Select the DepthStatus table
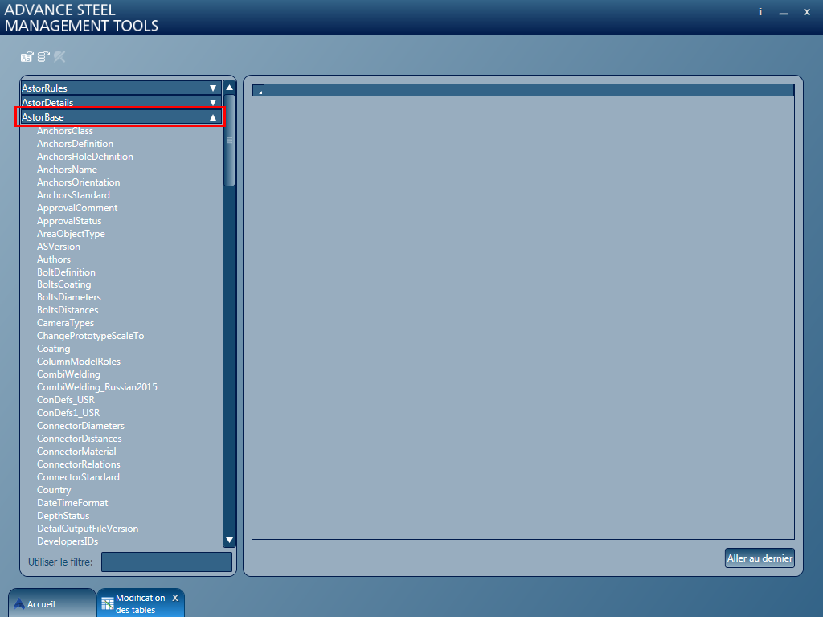The image size is (823, 617). tap(63, 516)
